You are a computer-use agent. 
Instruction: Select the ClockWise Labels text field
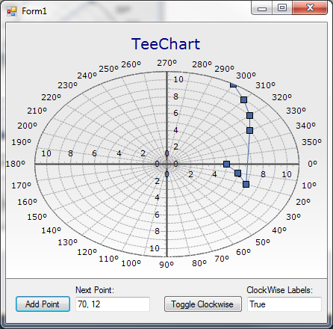tap(284, 304)
